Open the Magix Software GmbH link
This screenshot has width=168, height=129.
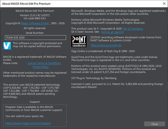click(35, 23)
